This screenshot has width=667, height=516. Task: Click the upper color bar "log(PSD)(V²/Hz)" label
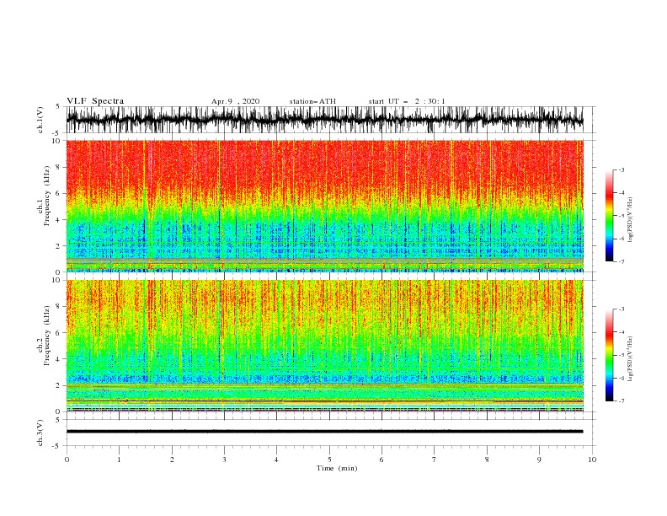coord(631,220)
